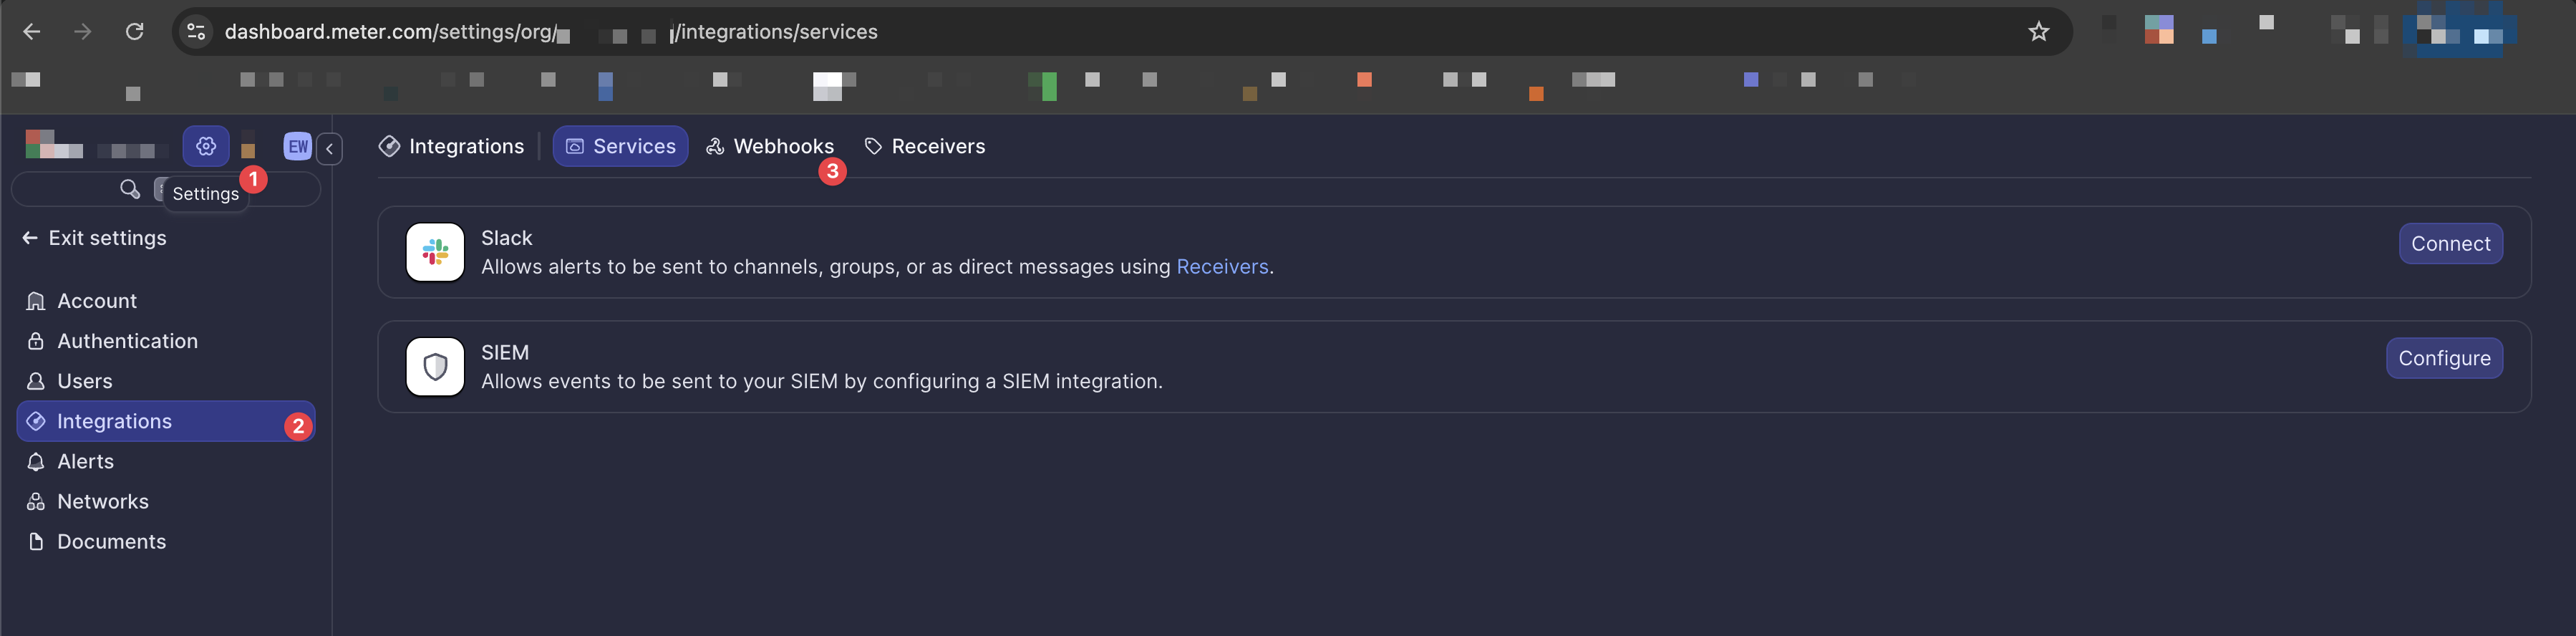Switch to the Receivers tab

click(x=924, y=146)
